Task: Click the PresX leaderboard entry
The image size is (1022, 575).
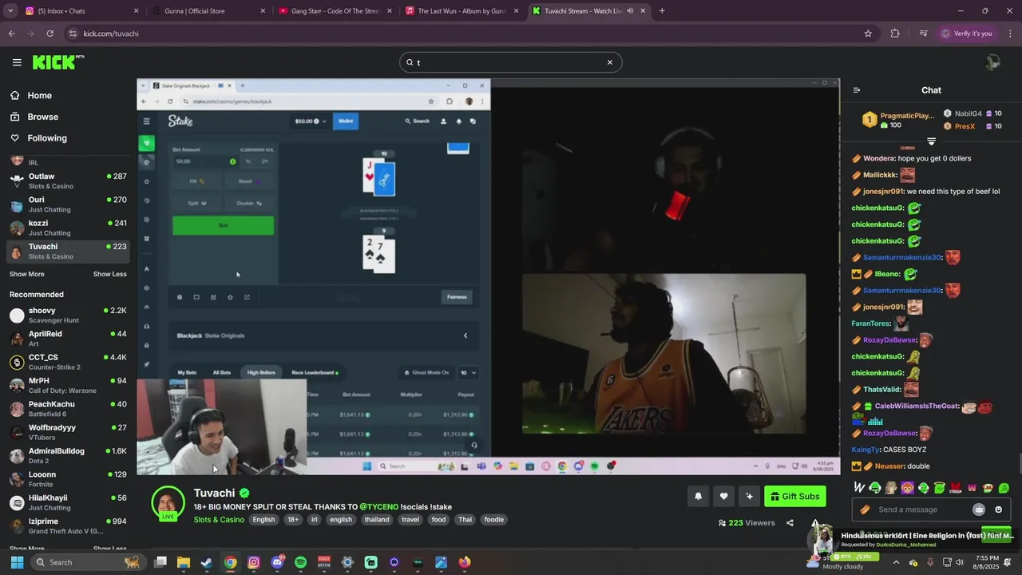Action: click(x=972, y=126)
